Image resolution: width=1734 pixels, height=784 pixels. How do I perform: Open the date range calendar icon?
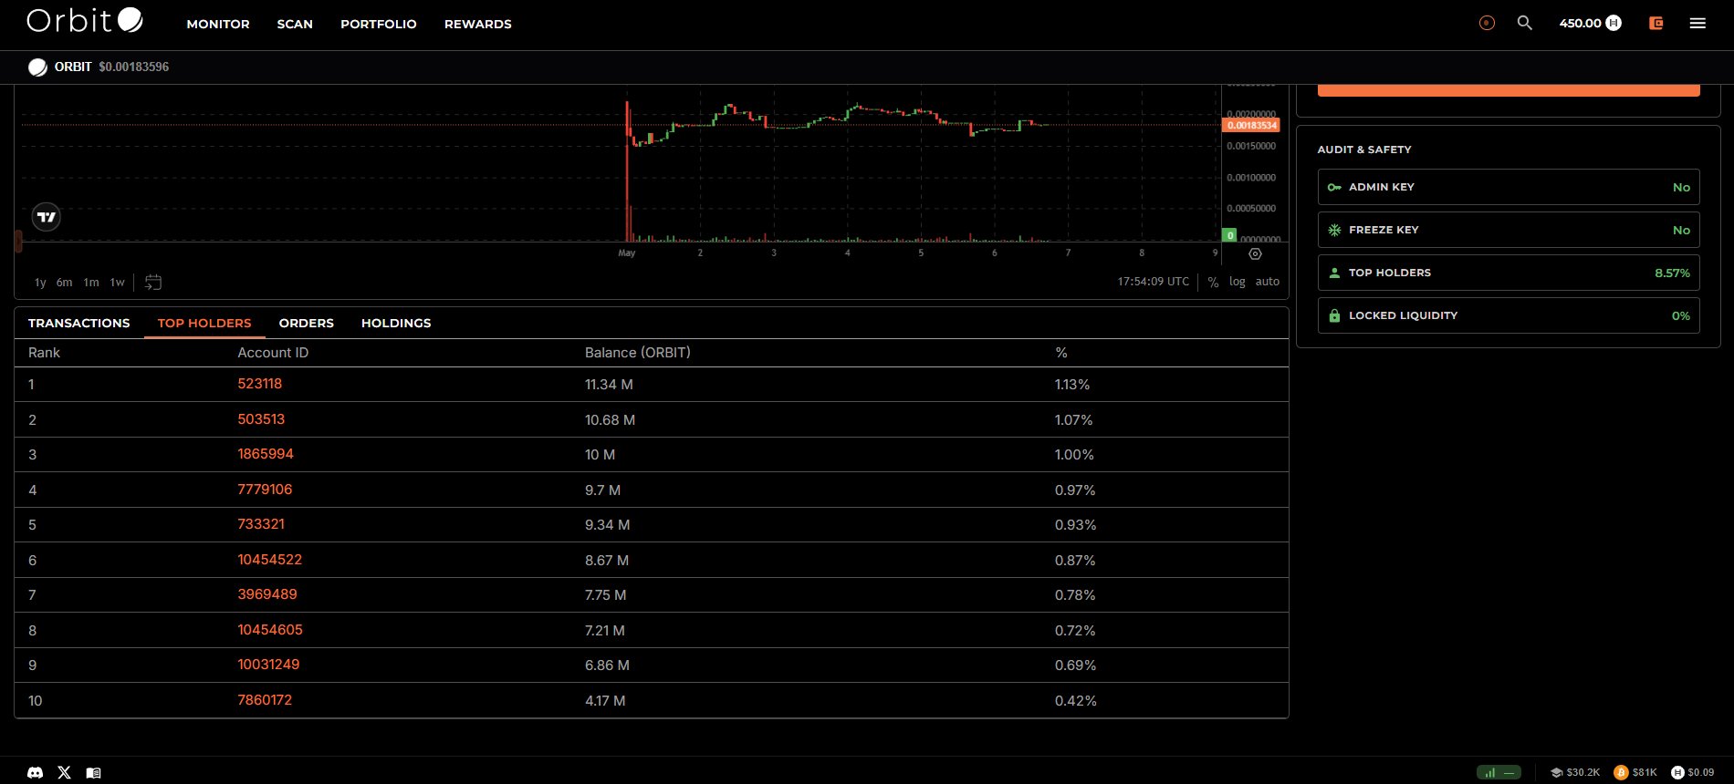tap(153, 283)
